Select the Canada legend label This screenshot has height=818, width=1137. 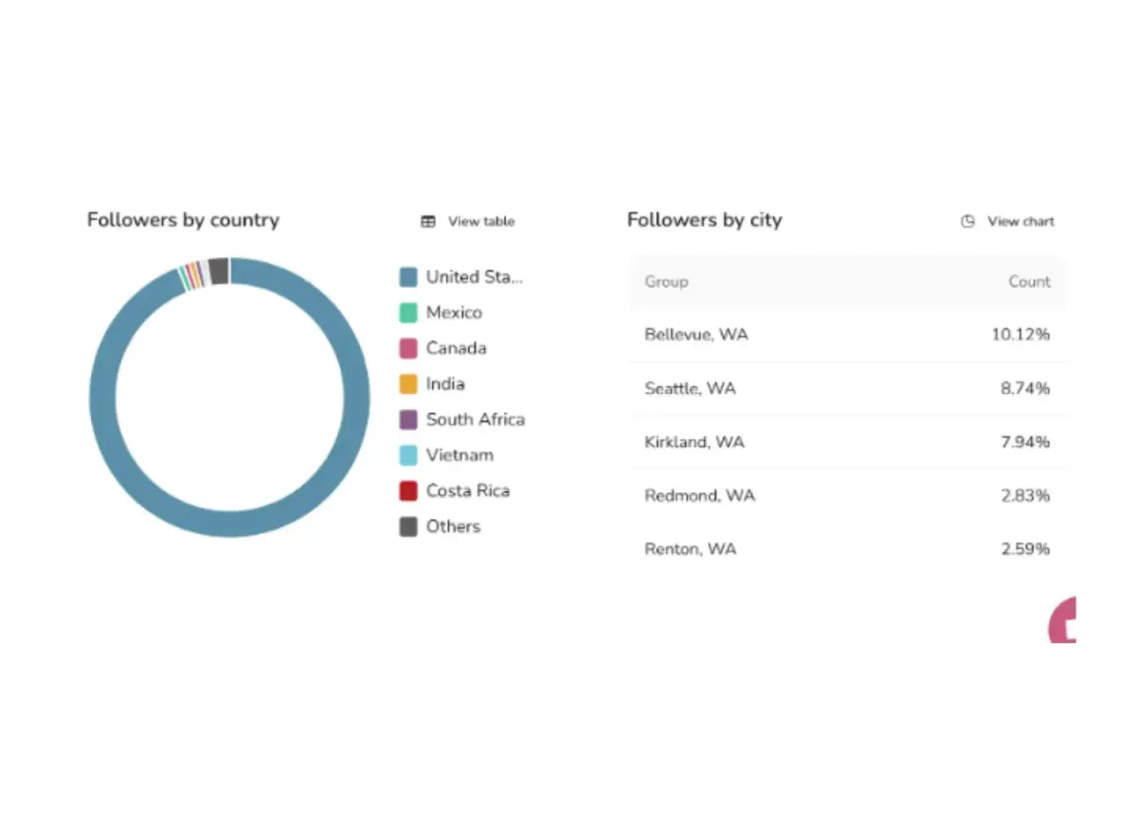(456, 348)
